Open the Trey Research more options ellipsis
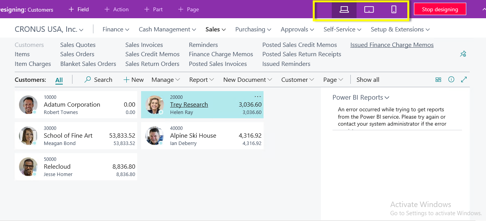Screen dimensions: 486x221 click(x=258, y=97)
